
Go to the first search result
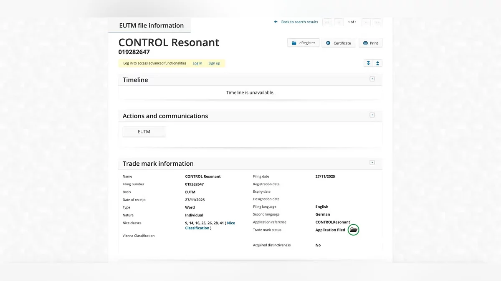(x=327, y=22)
